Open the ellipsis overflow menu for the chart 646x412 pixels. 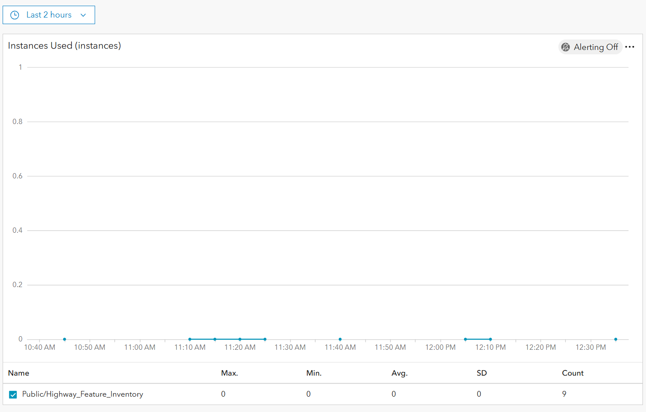click(630, 46)
